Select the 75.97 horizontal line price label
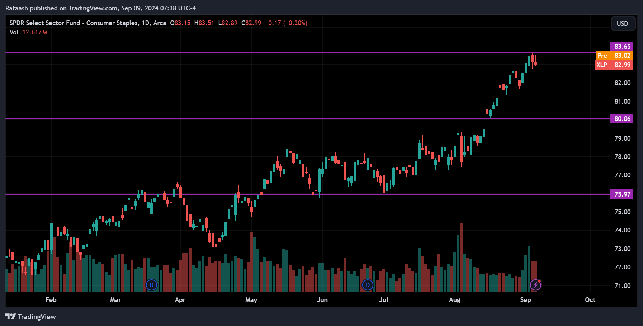Viewport: 643px width, 326px height. click(x=622, y=194)
